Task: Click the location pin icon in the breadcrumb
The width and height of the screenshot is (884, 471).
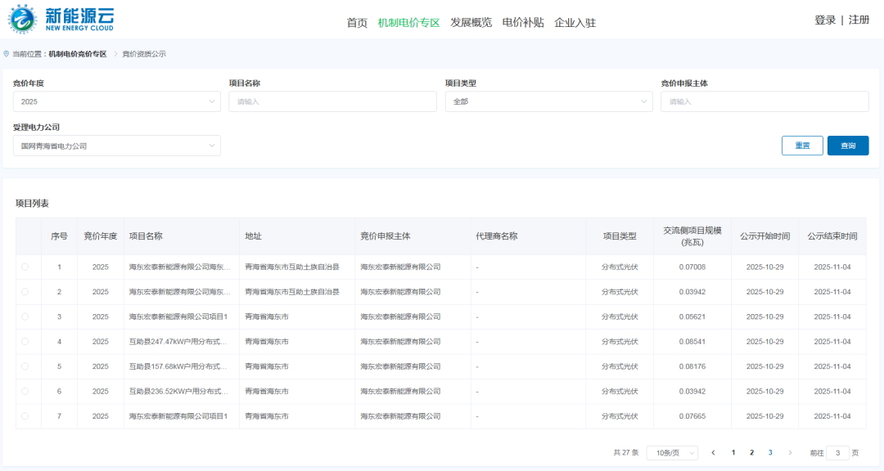Action: (7, 53)
